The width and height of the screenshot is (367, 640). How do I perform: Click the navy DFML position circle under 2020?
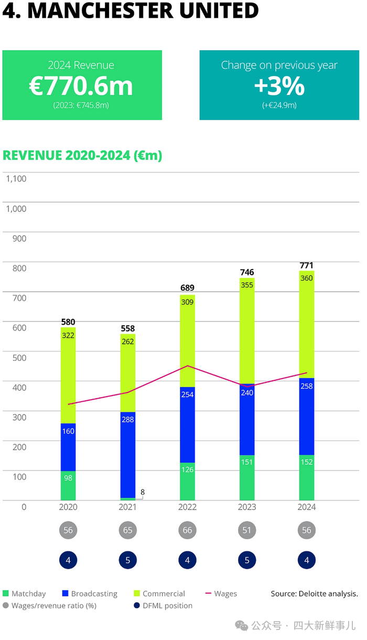(68, 560)
